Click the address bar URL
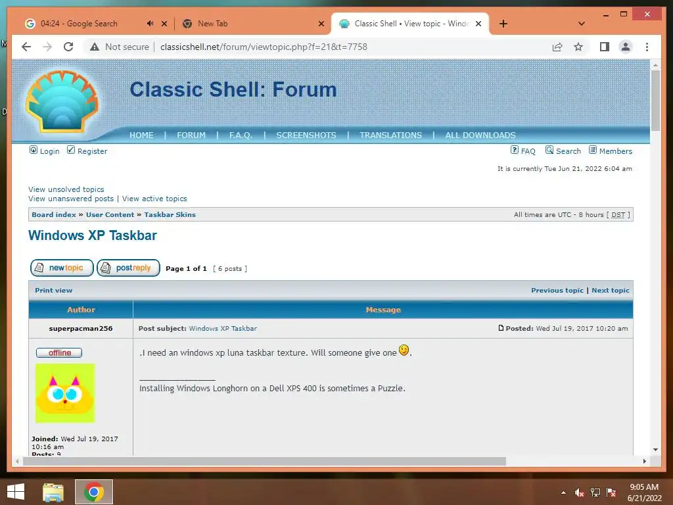This screenshot has width=673, height=505. click(264, 47)
